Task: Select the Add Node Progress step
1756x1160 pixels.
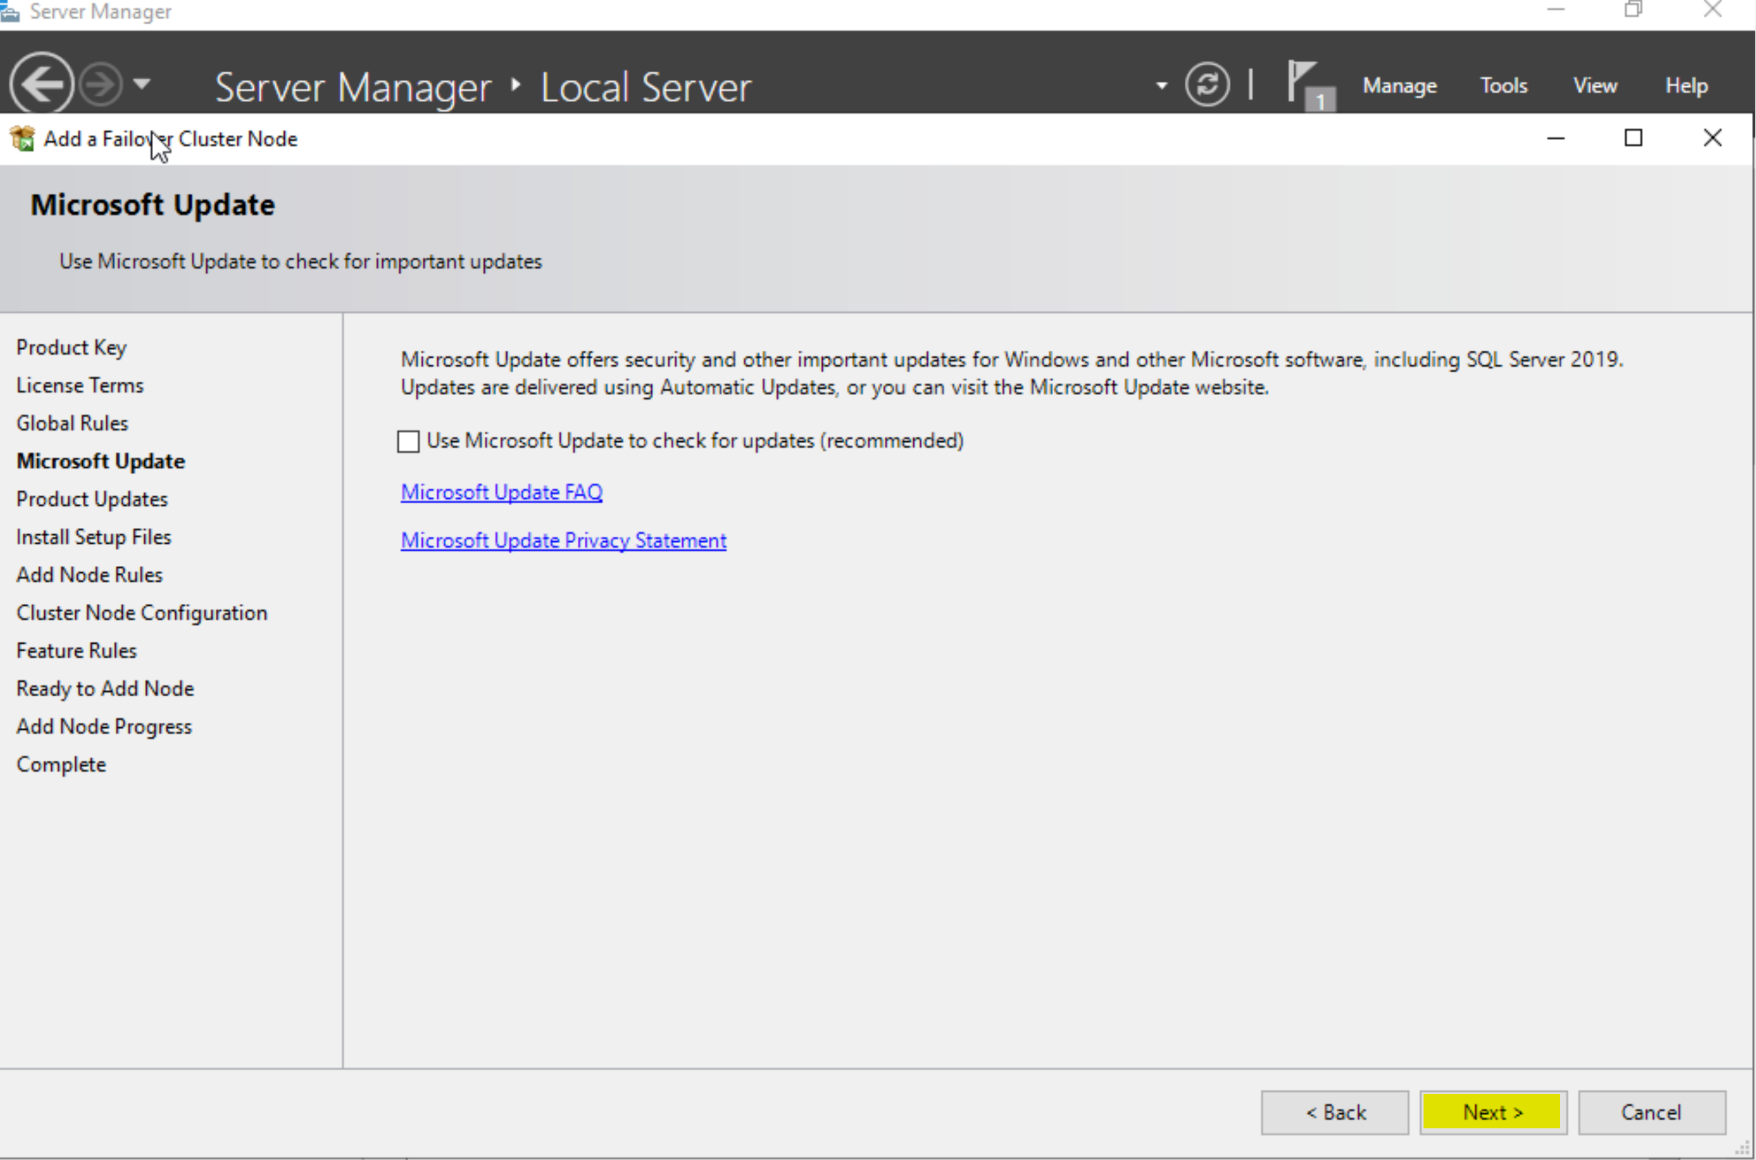Action: (x=103, y=727)
